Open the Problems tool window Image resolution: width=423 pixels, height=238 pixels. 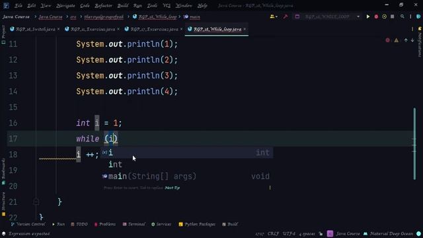104,224
